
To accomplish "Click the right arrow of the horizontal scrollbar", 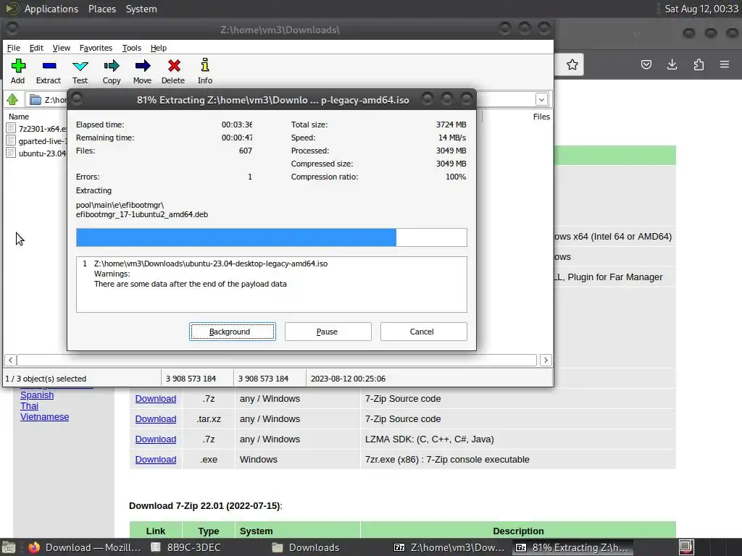I will tap(546, 361).
